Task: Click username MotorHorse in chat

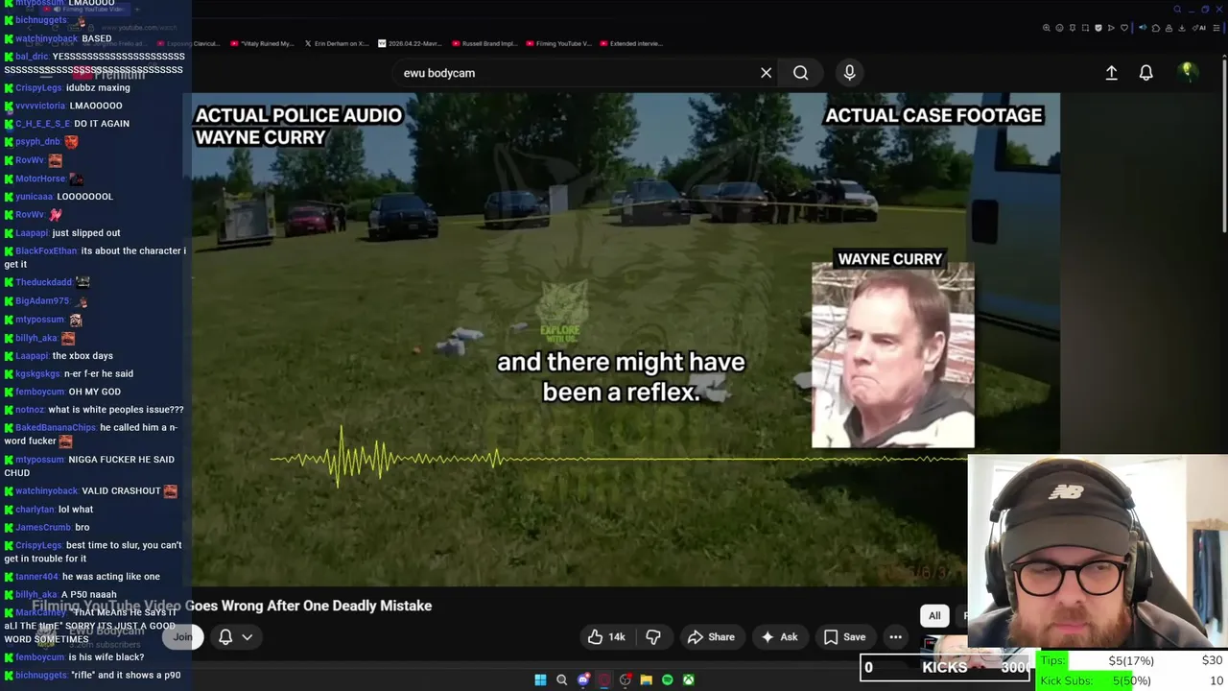Action: point(40,179)
